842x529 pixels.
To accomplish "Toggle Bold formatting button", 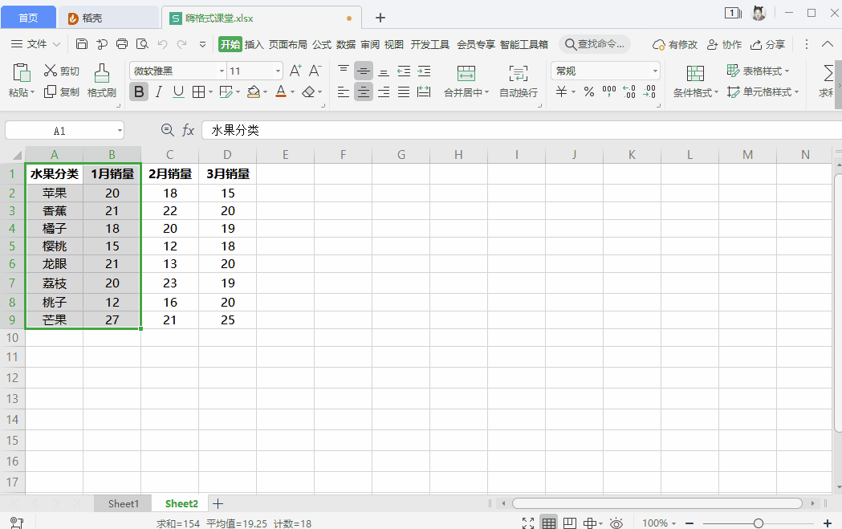I will click(139, 92).
